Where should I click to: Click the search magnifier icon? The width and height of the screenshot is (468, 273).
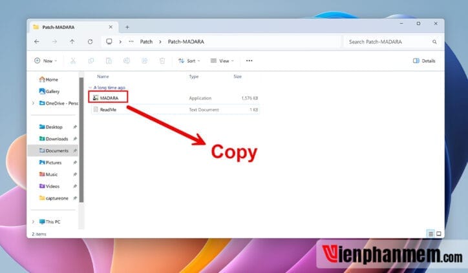tap(434, 42)
